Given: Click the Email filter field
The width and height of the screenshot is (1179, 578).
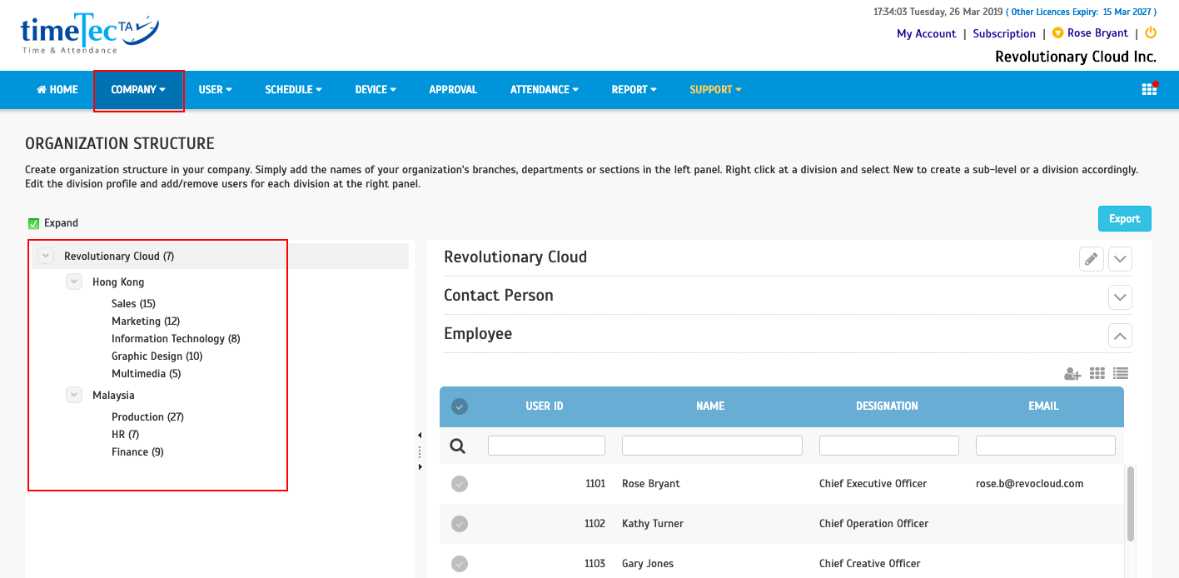Looking at the screenshot, I should coord(1046,446).
